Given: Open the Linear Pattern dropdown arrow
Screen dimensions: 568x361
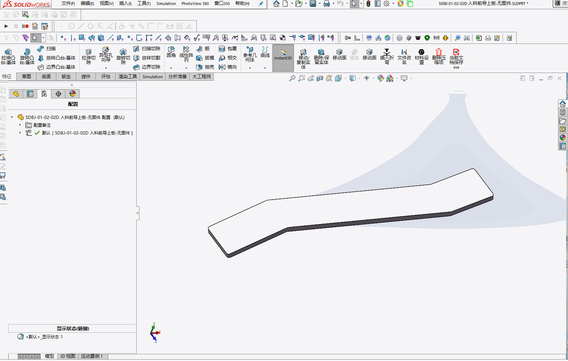Looking at the screenshot, I should tap(186, 68).
